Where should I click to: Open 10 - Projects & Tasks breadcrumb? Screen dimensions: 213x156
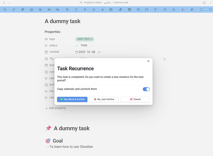click(x=90, y=3)
